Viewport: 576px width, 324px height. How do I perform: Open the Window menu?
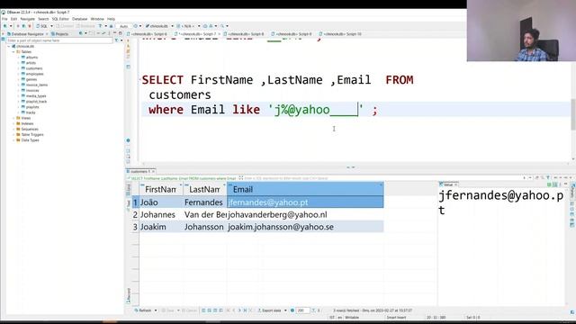click(x=97, y=19)
